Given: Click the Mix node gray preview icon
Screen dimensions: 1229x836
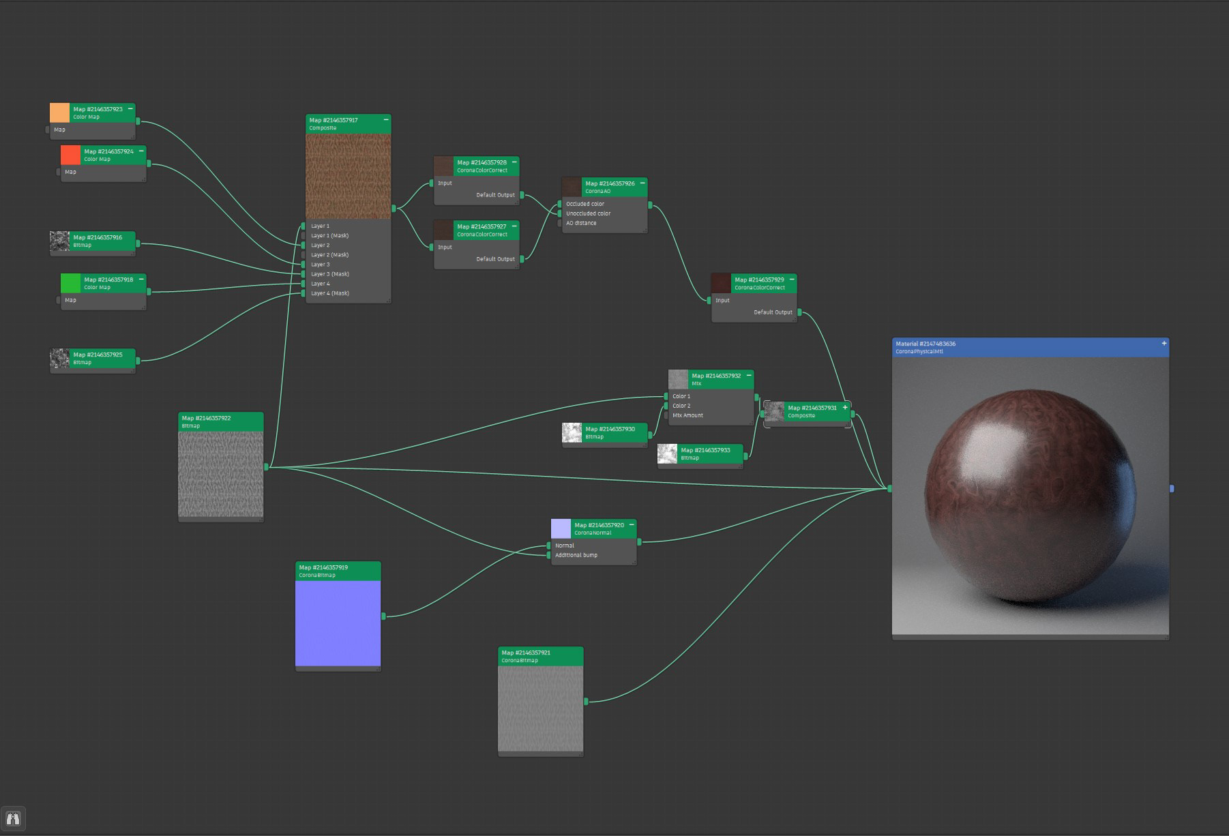Looking at the screenshot, I should (x=678, y=379).
